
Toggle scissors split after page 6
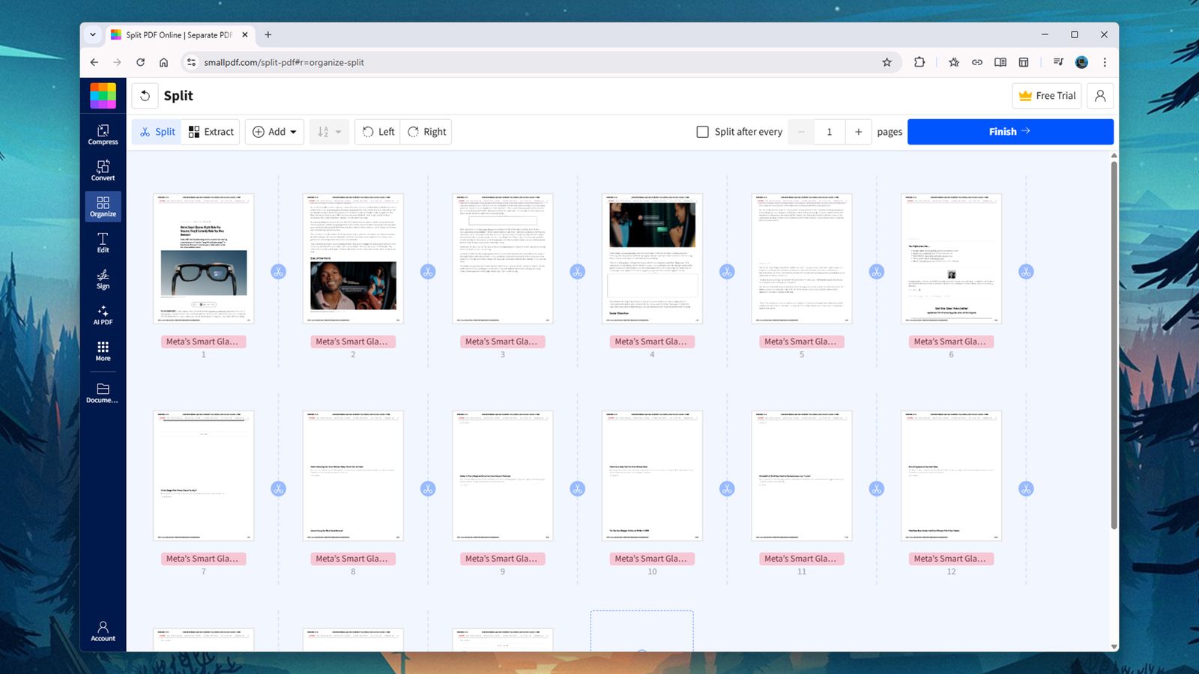pyautogui.click(x=1026, y=272)
